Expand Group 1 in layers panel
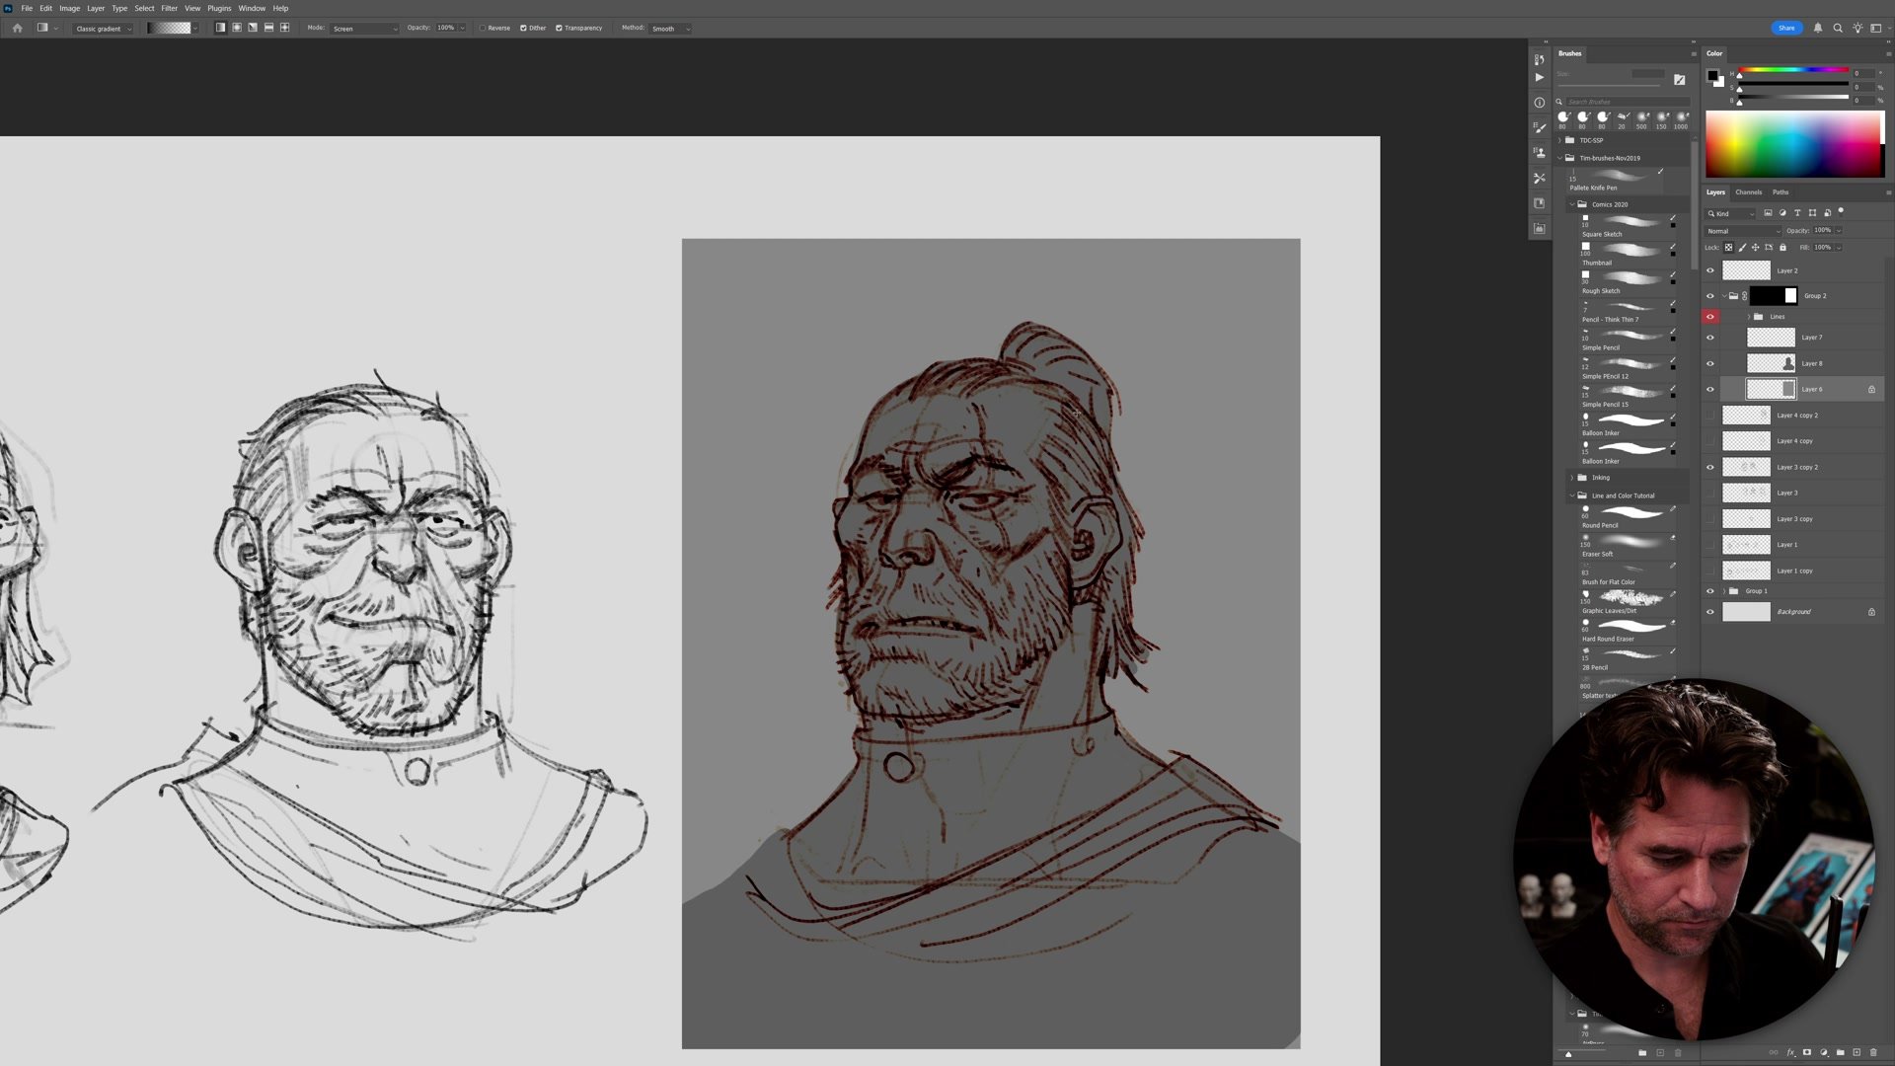 (1724, 591)
